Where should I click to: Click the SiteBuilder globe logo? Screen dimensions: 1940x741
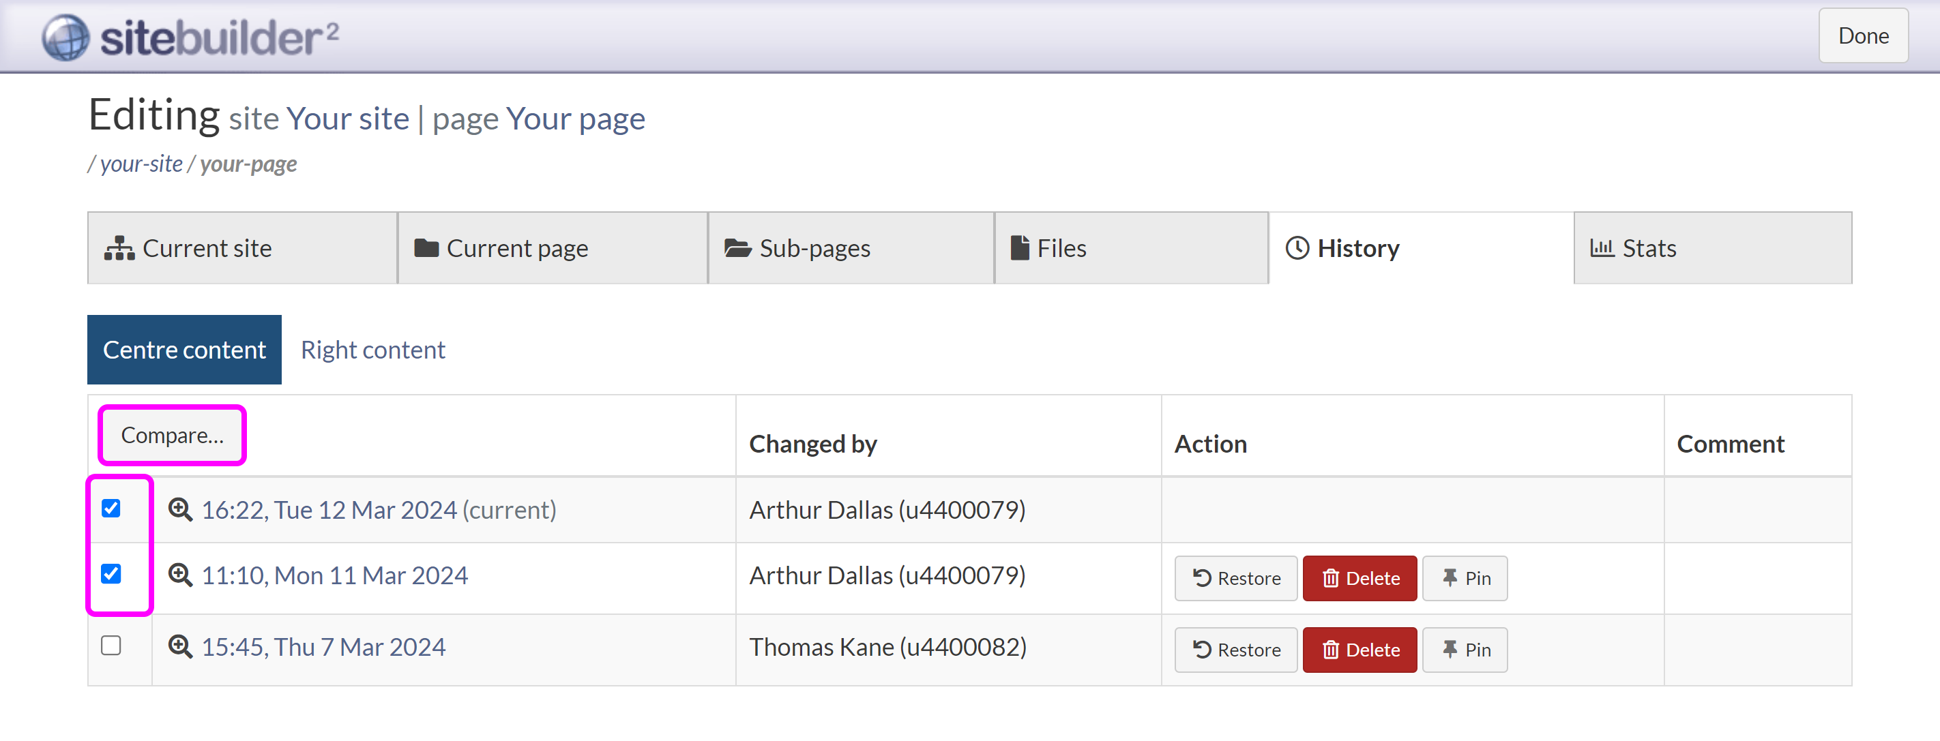(x=65, y=37)
